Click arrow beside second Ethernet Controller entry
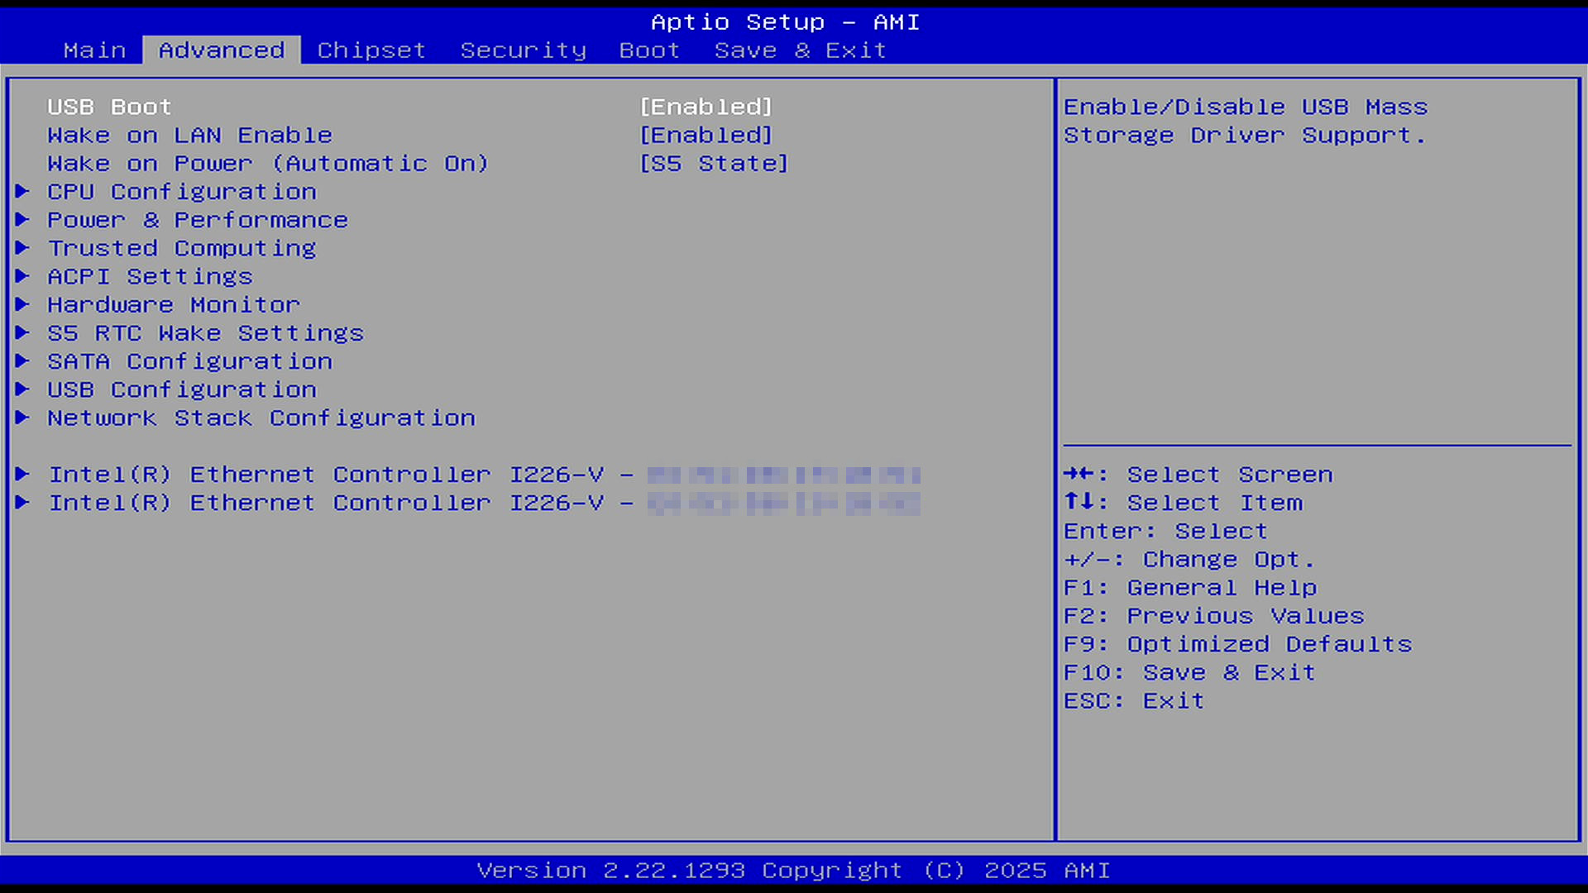1588x893 pixels. [x=22, y=503]
